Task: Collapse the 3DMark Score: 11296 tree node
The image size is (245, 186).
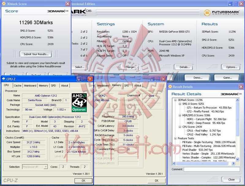Action: click(175, 100)
